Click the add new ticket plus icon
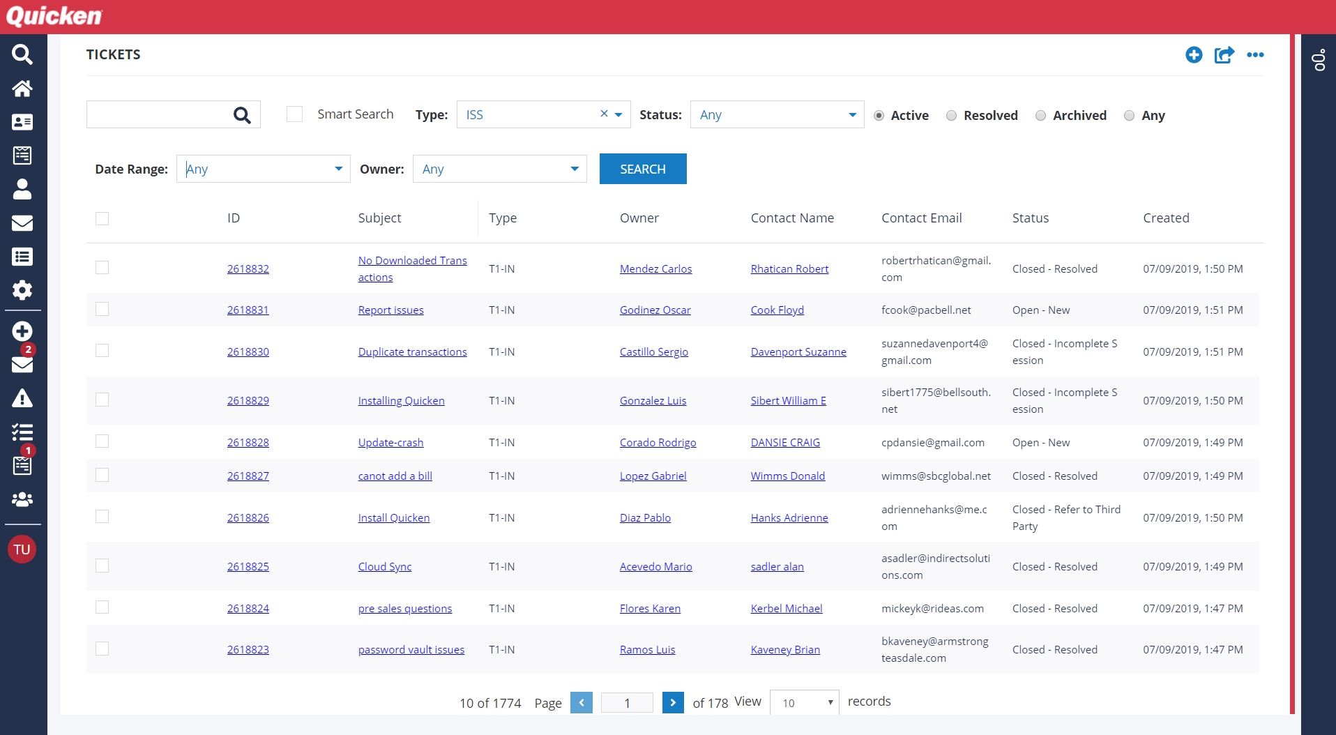1336x735 pixels. pyautogui.click(x=1194, y=55)
